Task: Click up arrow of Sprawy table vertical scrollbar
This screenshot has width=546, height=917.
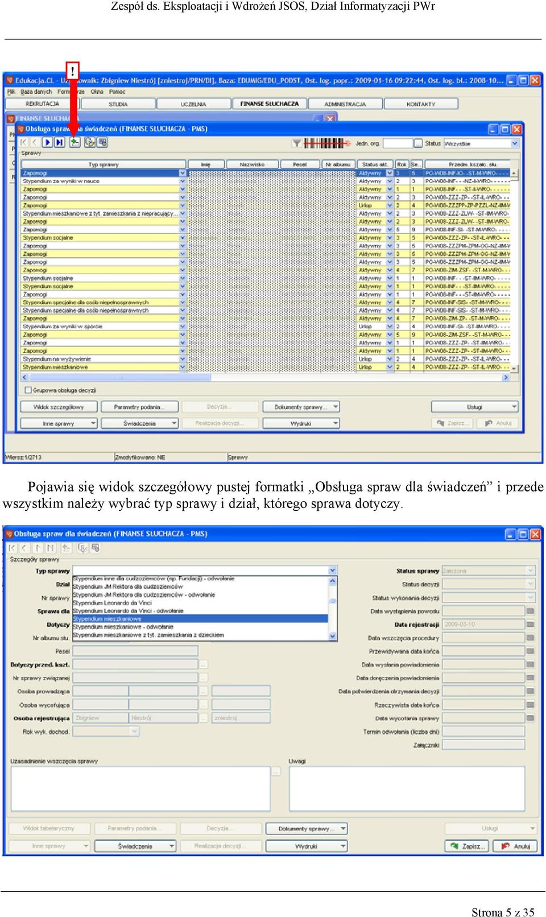Action: click(x=514, y=172)
